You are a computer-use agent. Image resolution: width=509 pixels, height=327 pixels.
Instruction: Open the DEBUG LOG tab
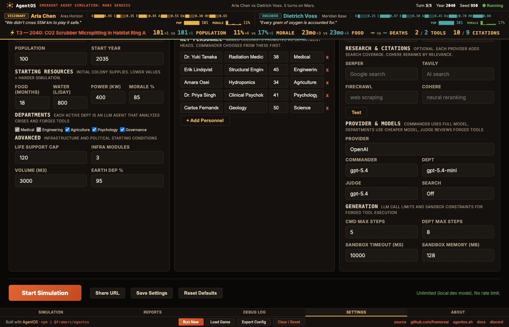coord(254,312)
